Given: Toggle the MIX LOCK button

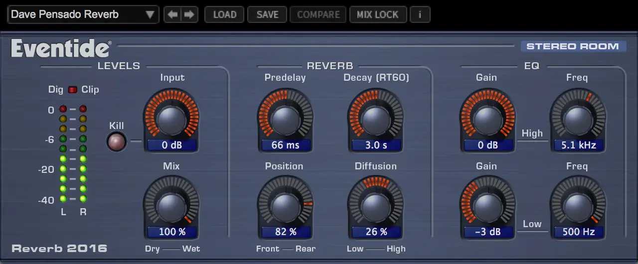Looking at the screenshot, I should 378,14.
